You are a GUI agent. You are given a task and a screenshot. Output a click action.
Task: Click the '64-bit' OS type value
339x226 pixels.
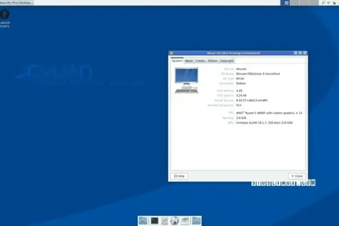point(240,79)
